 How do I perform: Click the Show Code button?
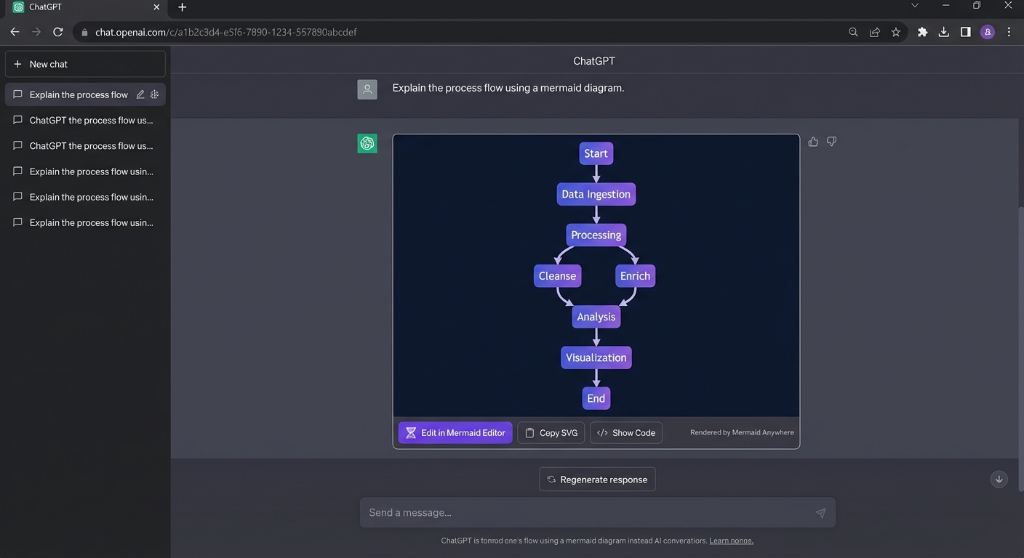click(x=626, y=432)
